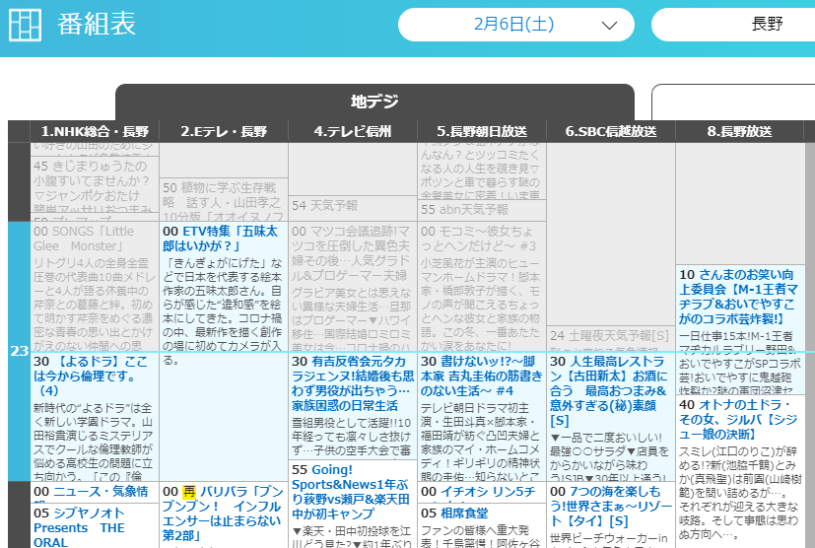The width and height of the screenshot is (815, 548).
Task: Open 有吉反省会元タカラジェンヌ program link
Action: [353, 383]
